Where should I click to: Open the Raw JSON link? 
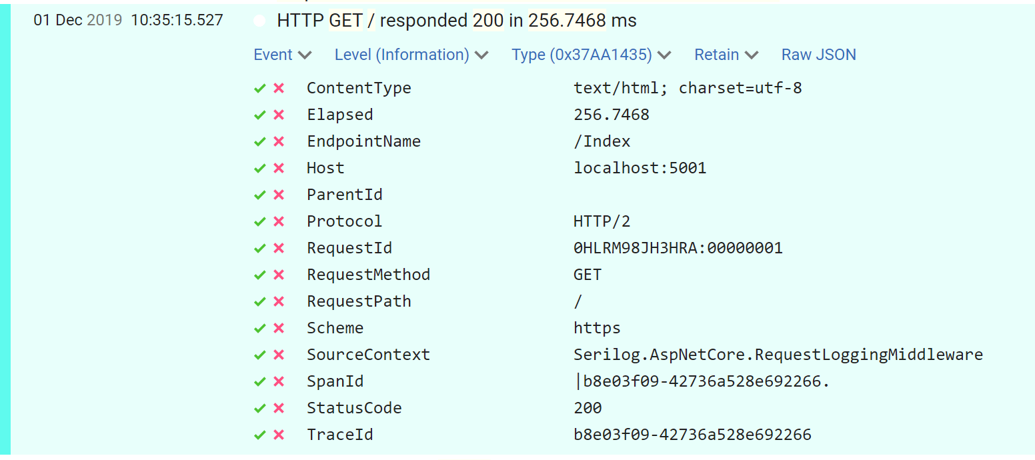click(x=818, y=55)
